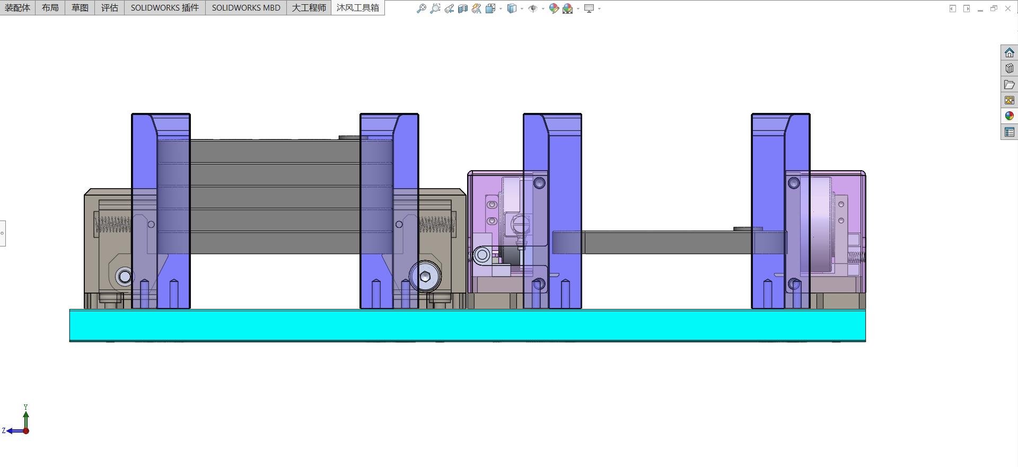Select the Zoom to Area tool
This screenshot has width=1018, height=467.
[435, 8]
